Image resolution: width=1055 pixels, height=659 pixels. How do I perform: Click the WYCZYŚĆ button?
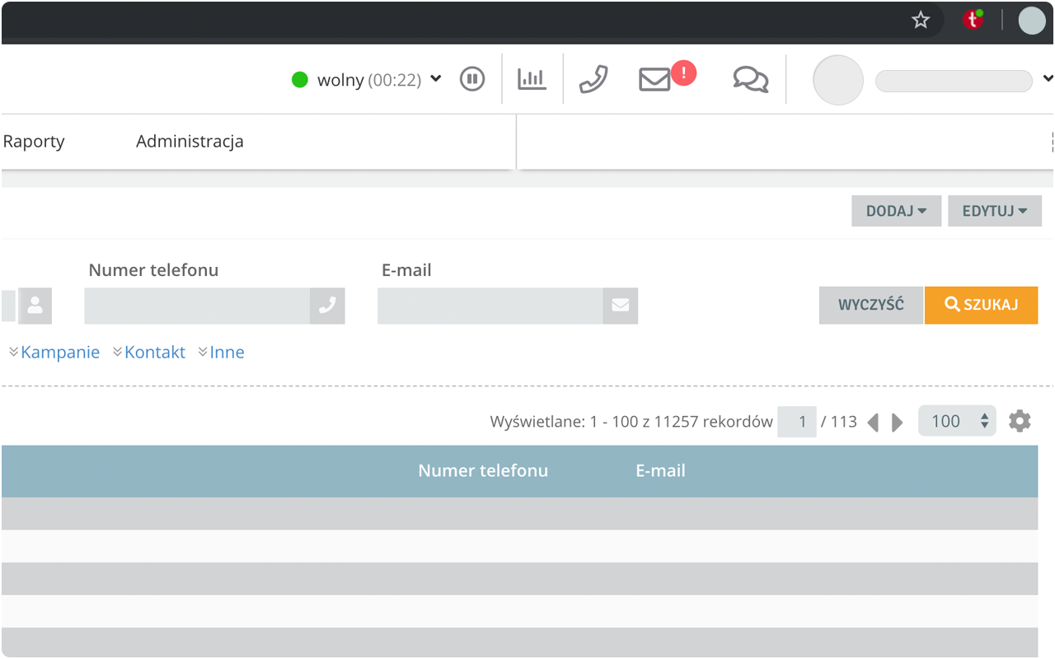point(871,305)
